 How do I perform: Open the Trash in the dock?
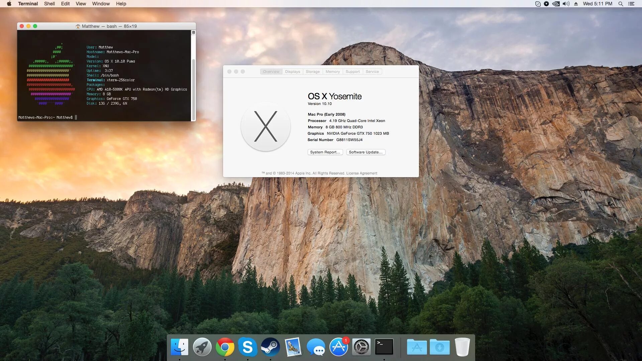[x=462, y=347]
